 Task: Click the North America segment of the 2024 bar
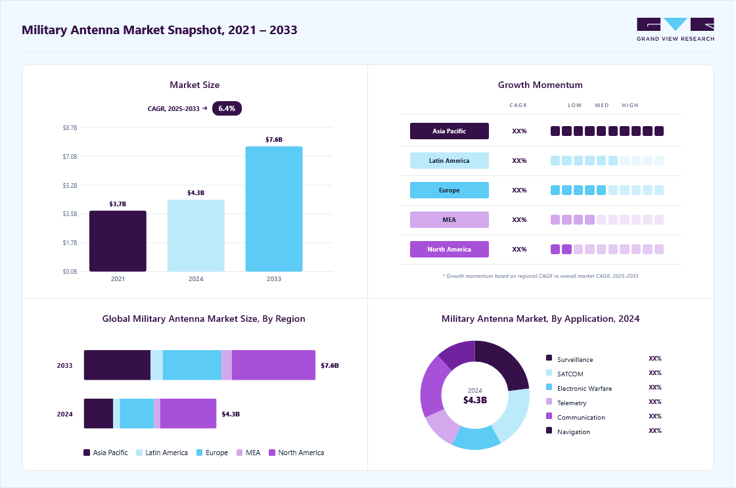tap(188, 413)
